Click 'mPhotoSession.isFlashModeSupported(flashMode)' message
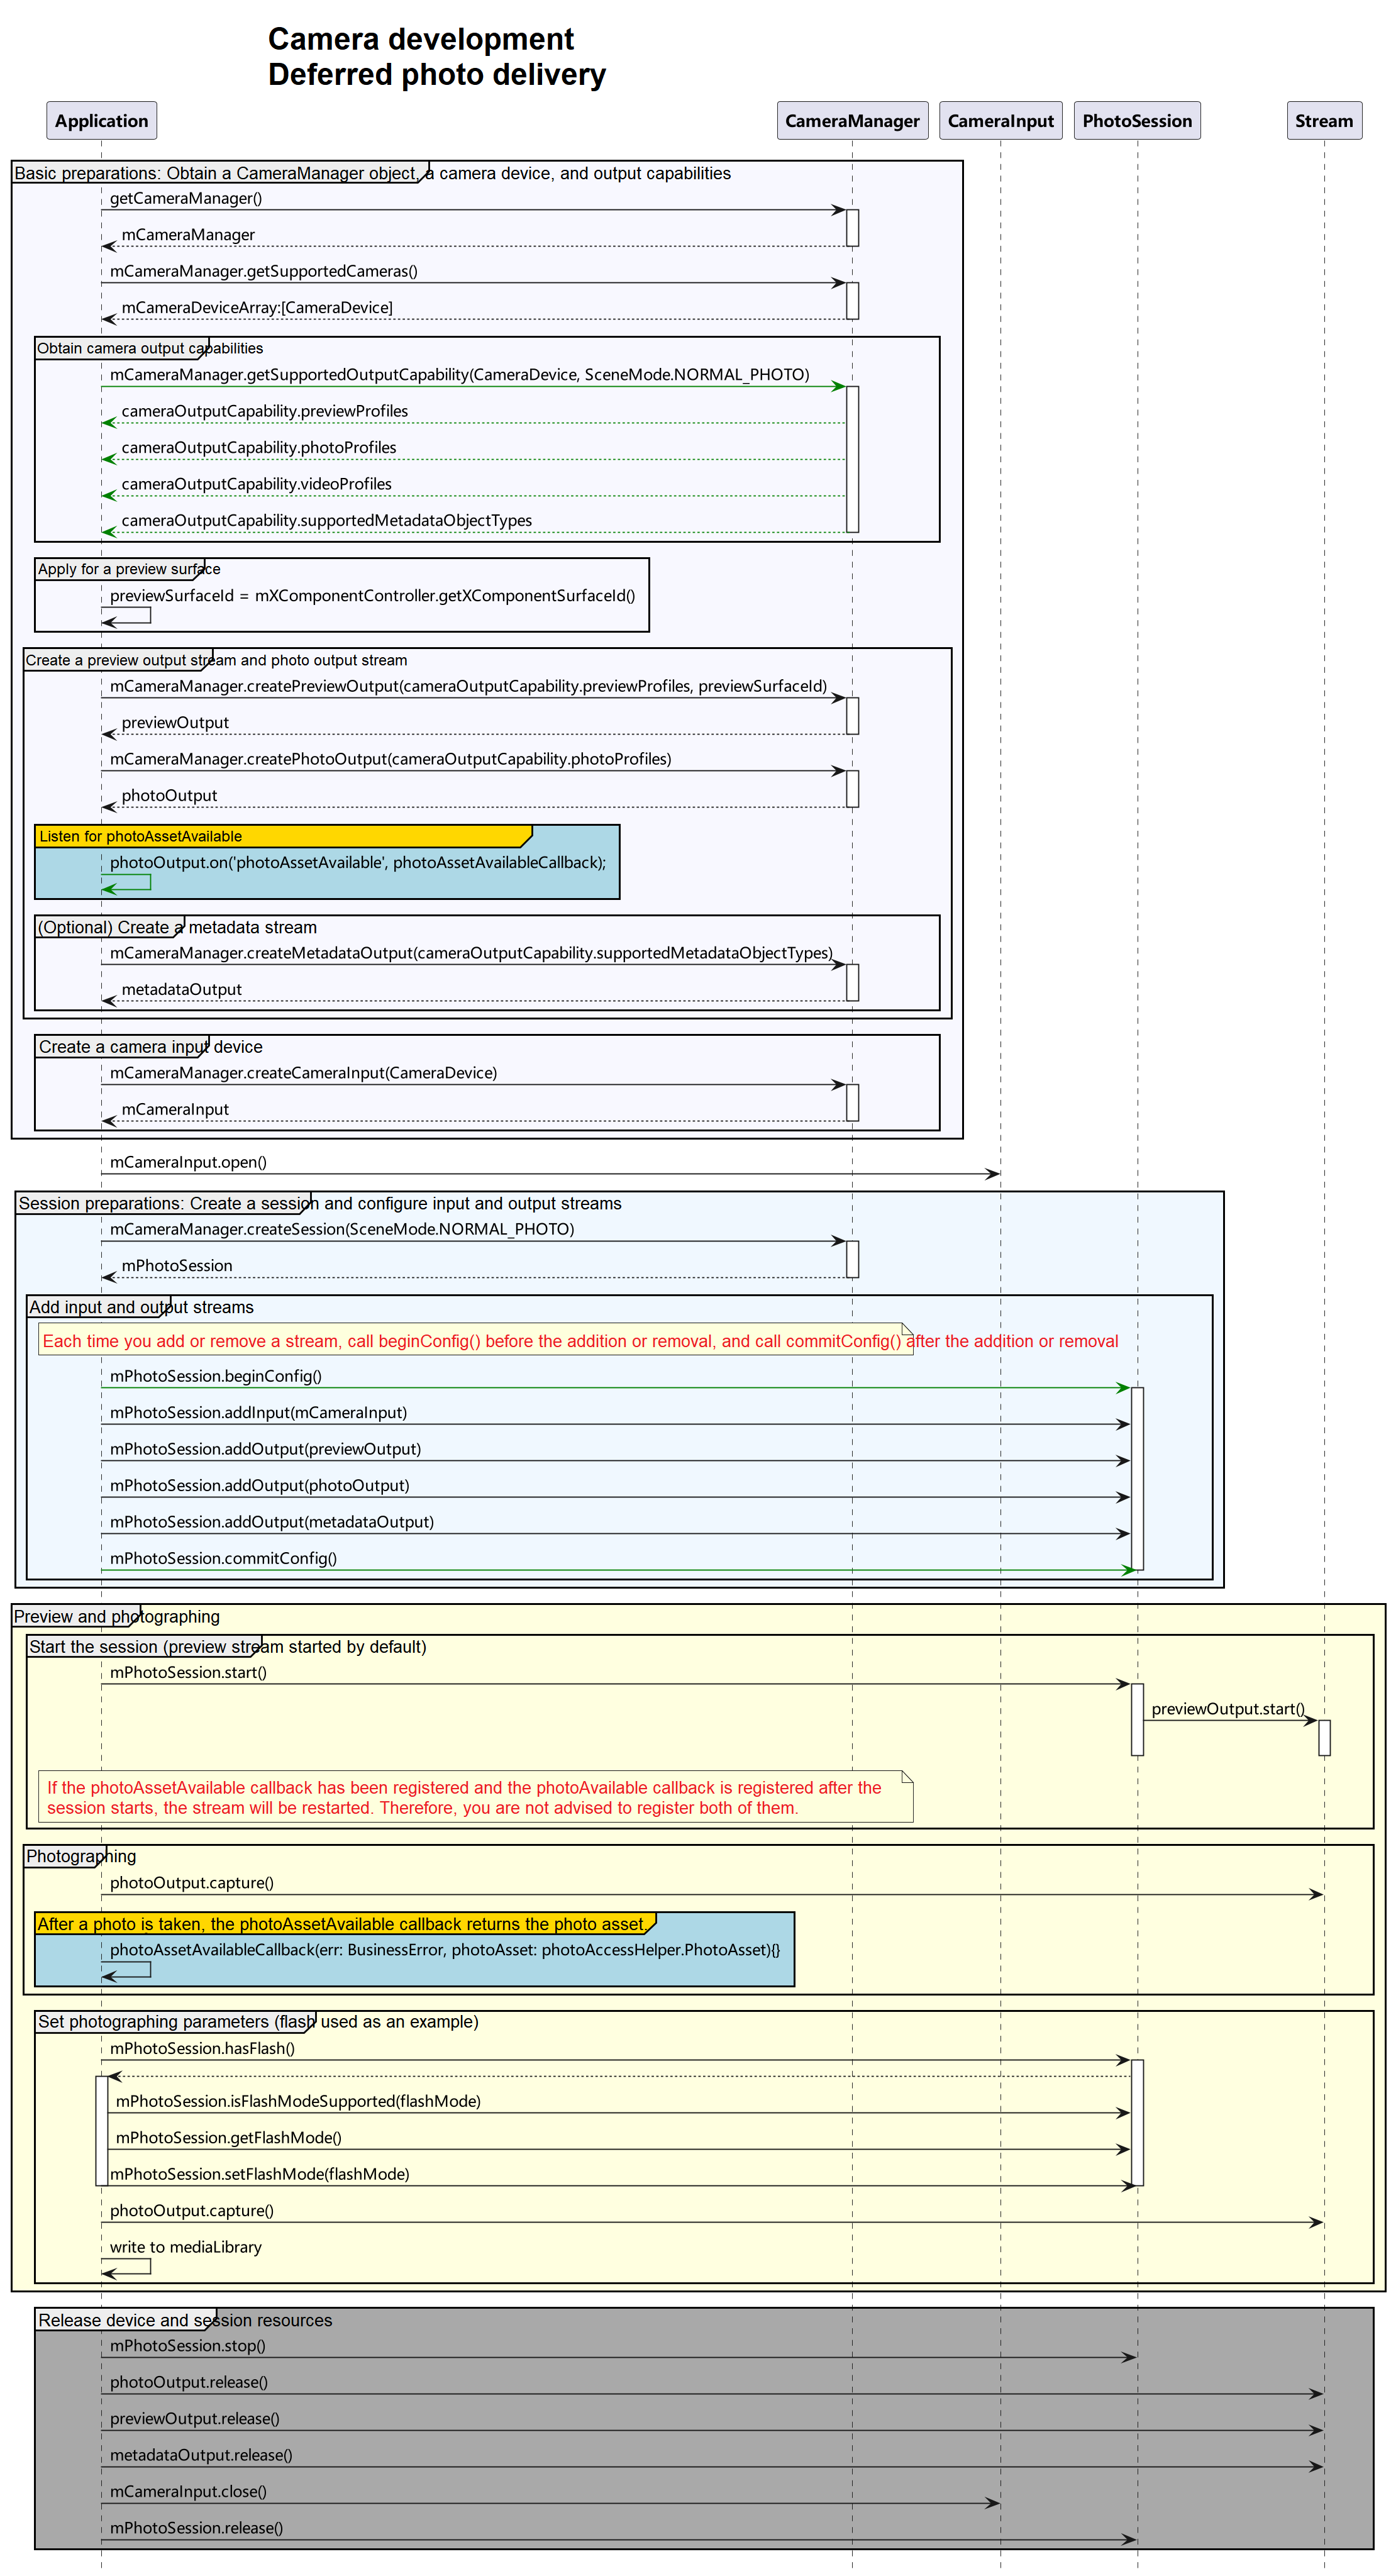The image size is (1391, 2576). [x=298, y=2101]
